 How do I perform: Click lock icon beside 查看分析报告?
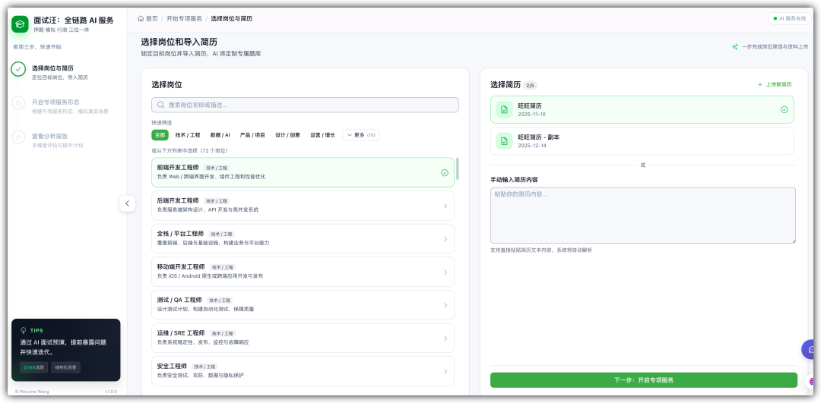(18, 137)
